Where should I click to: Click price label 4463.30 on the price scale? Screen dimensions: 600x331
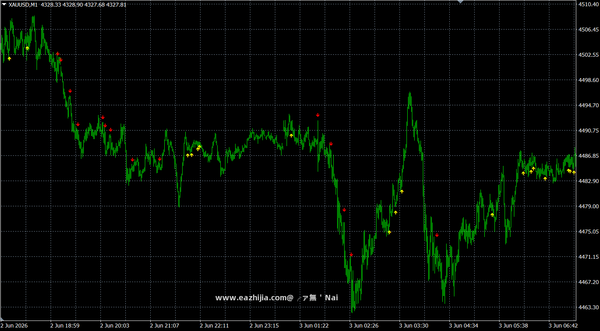[589, 307]
